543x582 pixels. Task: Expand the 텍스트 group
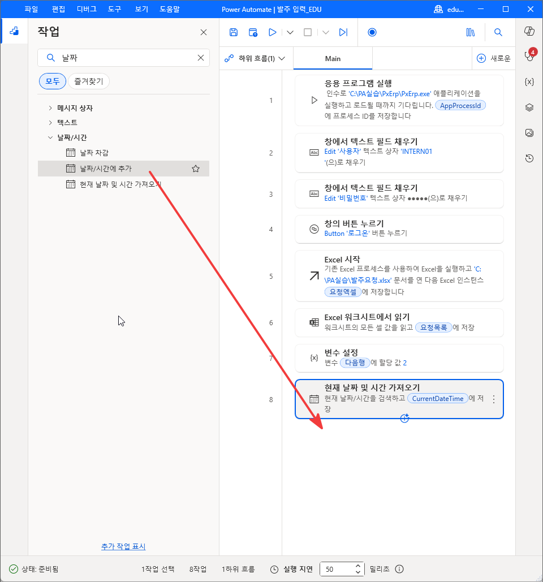pyautogui.click(x=50, y=123)
